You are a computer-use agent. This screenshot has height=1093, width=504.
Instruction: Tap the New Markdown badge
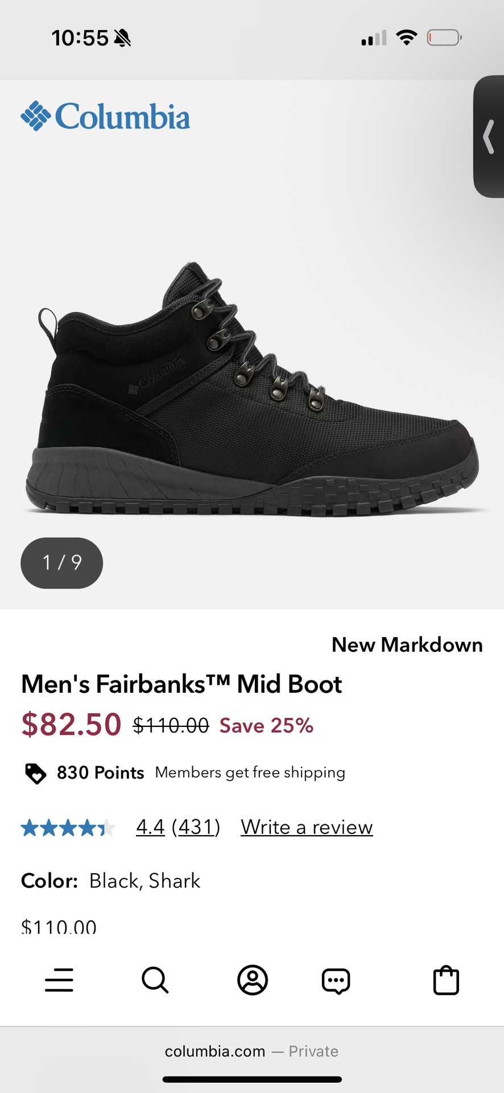(x=407, y=644)
